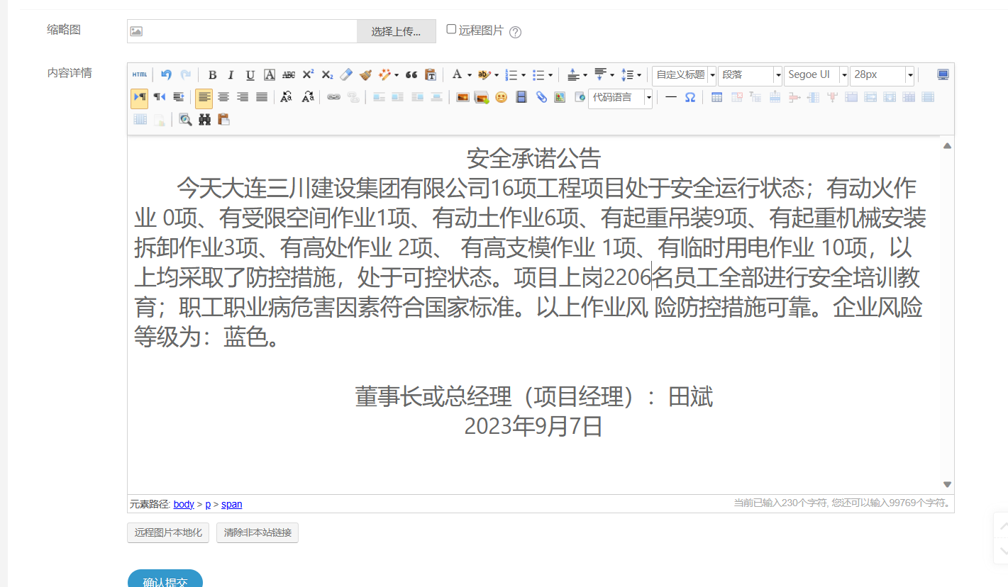Click the 远程图片本地化 button

168,532
